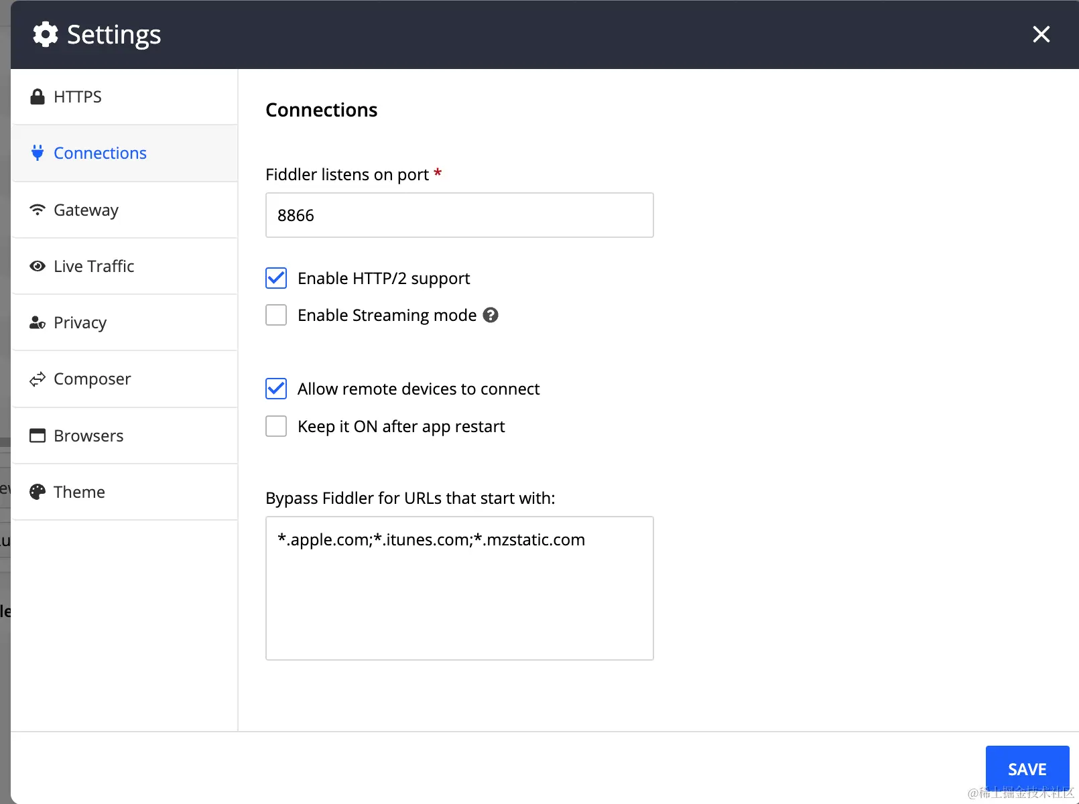The width and height of the screenshot is (1079, 804).
Task: Click the eye icon for Live Traffic
Action: pos(38,266)
